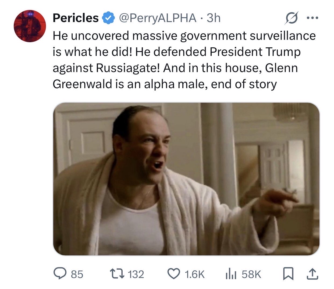Click the 58K views count
The width and height of the screenshot is (334, 289).
tap(251, 274)
